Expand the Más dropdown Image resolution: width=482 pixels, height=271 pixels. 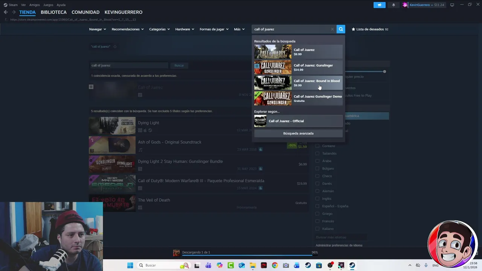click(239, 29)
